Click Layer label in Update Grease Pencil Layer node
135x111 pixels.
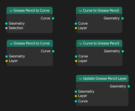pos(83,96)
